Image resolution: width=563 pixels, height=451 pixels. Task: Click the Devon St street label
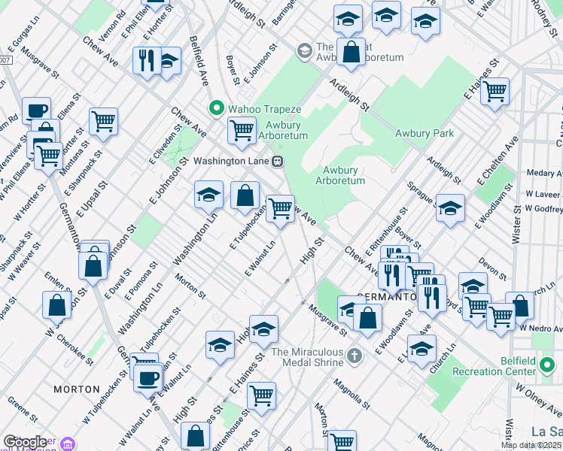(492, 269)
